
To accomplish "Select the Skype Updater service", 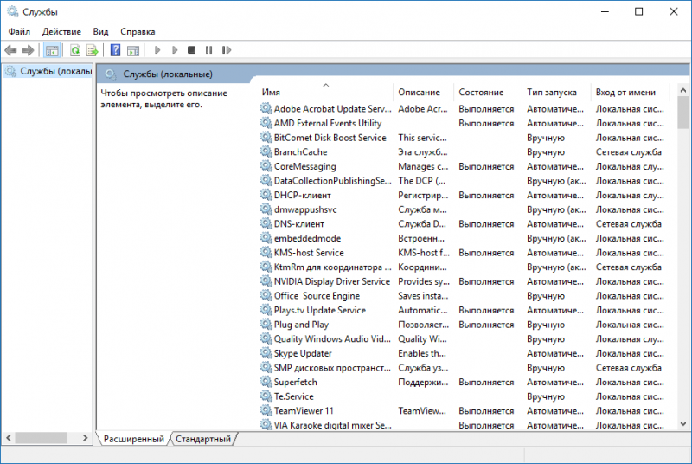I will (464, 354).
